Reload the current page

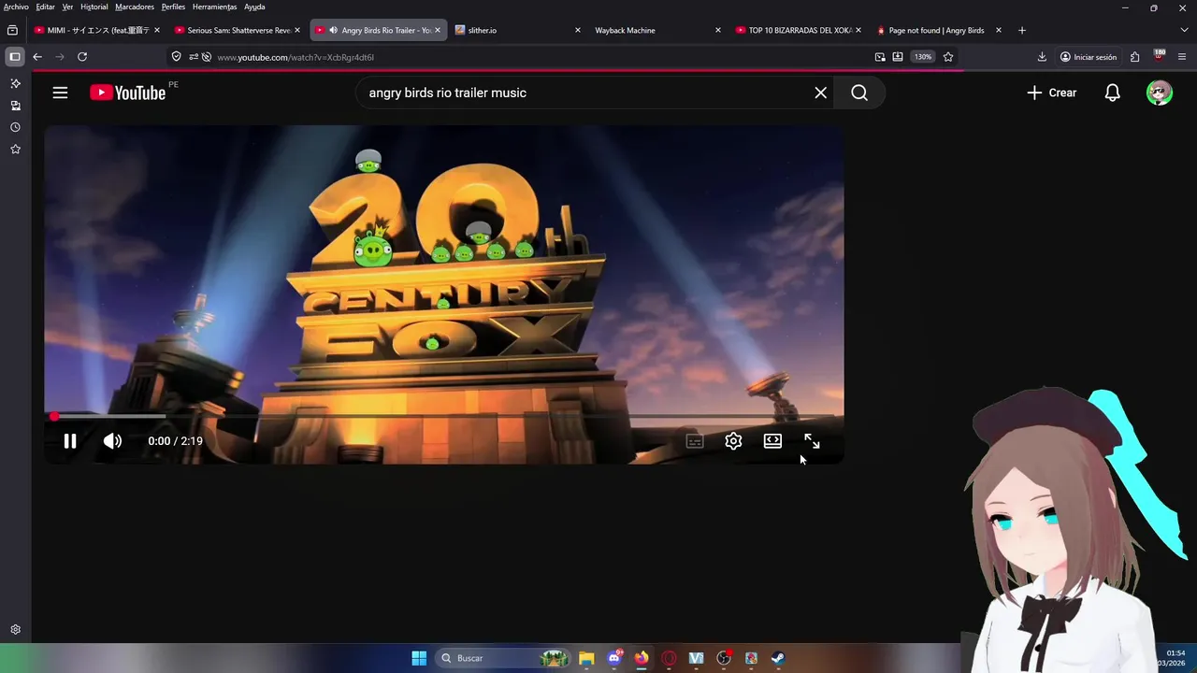point(82,57)
